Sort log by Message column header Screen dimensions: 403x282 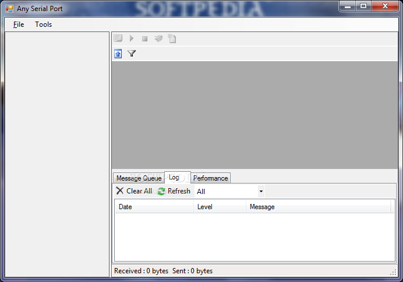tap(319, 207)
